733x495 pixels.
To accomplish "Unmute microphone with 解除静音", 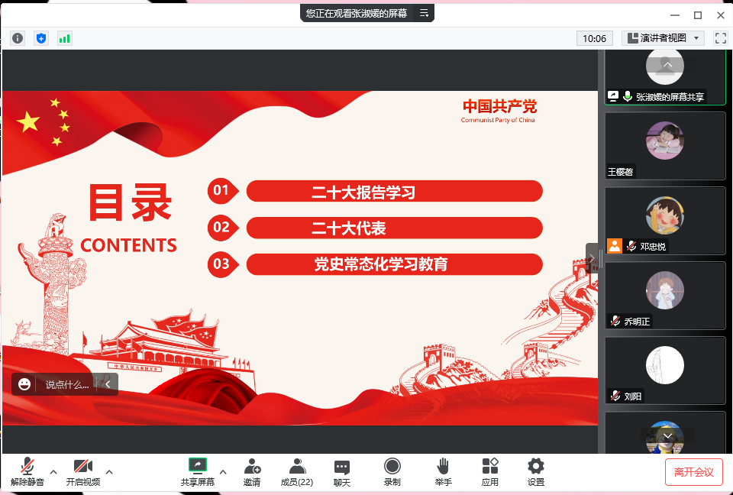I will (27, 472).
